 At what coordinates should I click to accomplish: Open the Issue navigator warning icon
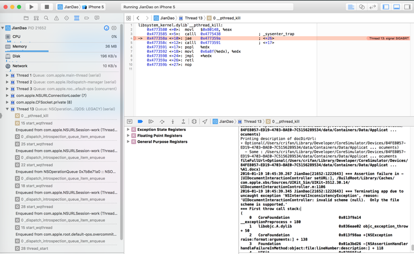56,18
